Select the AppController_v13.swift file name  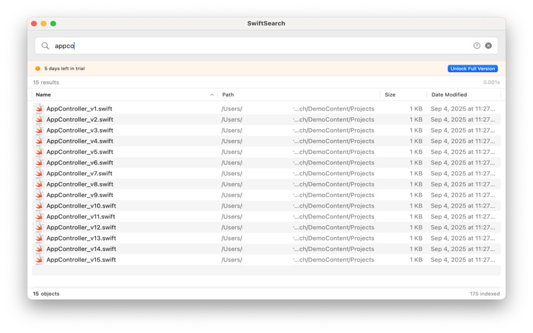point(81,238)
